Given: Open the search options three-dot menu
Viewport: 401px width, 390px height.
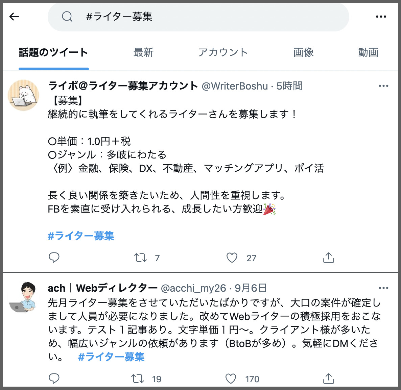Looking at the screenshot, I should pyautogui.click(x=381, y=17).
